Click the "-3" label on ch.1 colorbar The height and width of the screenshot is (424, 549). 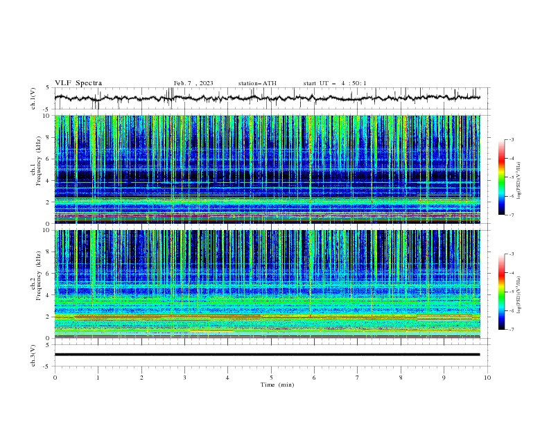(512, 139)
